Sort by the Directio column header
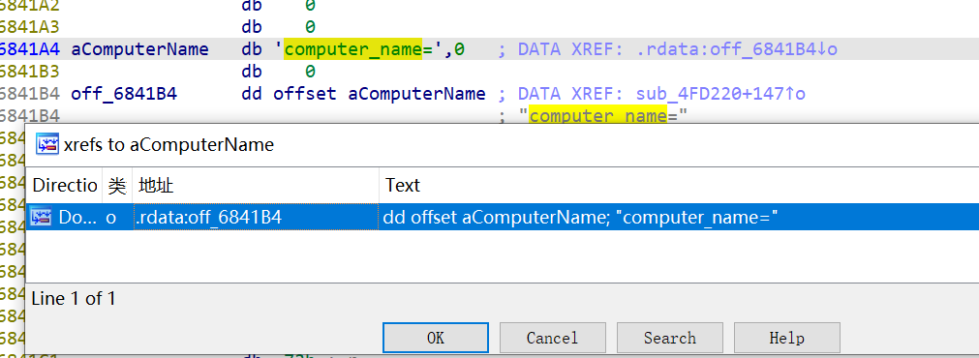This screenshot has width=979, height=358. (x=65, y=185)
